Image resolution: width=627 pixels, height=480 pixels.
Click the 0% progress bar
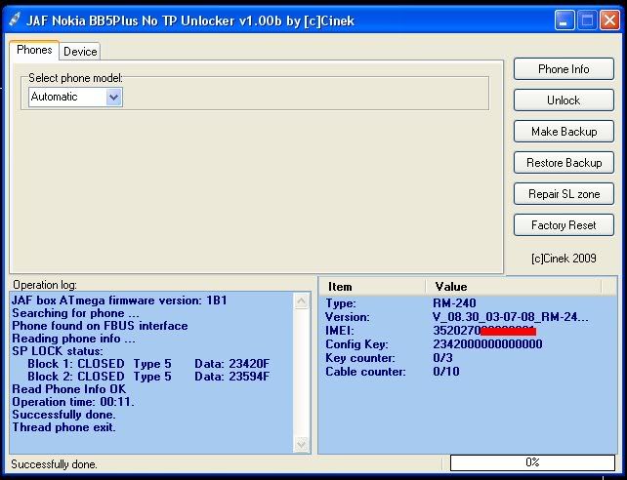pos(532,462)
